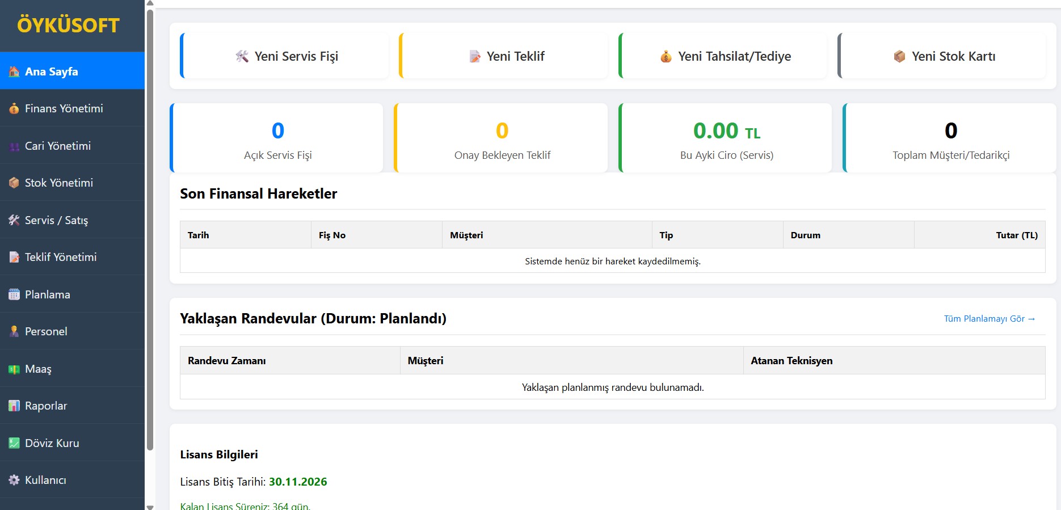Add a new stock card via Yeni Stok Kartı

[x=944, y=56]
